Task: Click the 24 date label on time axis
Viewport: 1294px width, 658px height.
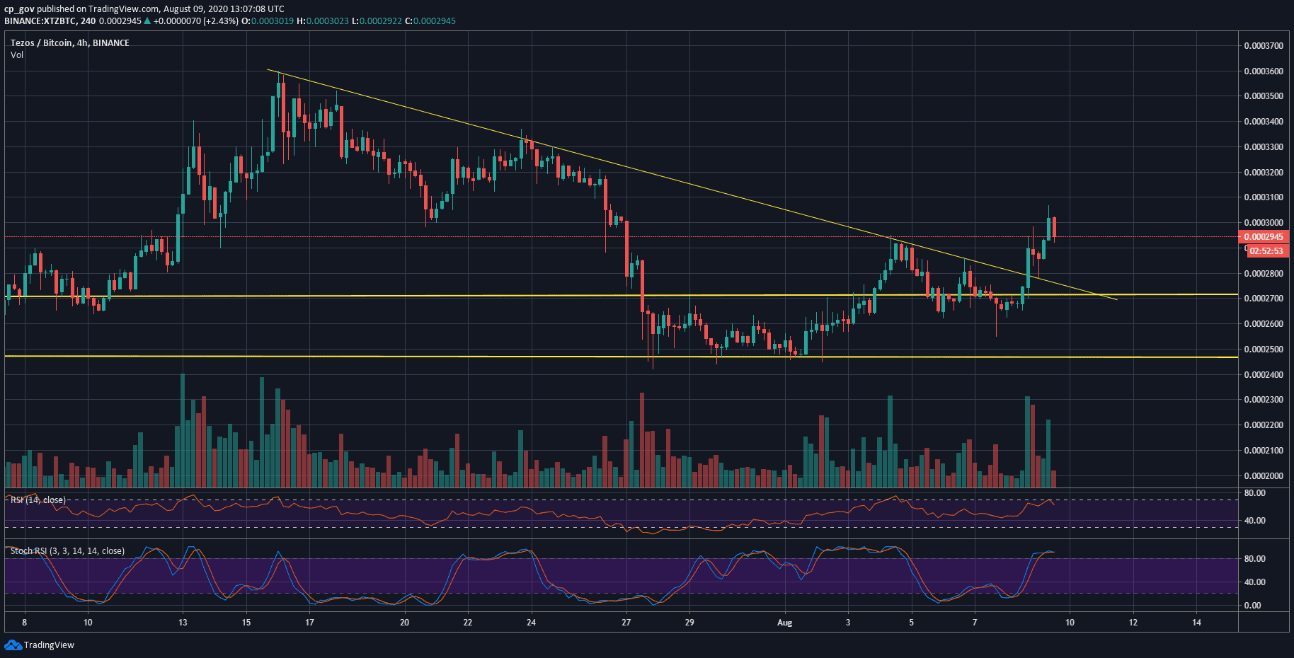Action: point(531,623)
